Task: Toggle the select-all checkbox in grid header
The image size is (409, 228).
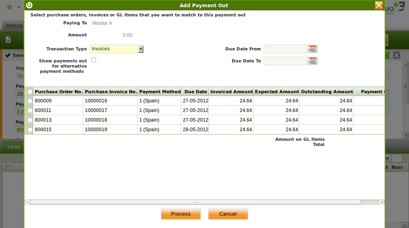Action: point(30,92)
